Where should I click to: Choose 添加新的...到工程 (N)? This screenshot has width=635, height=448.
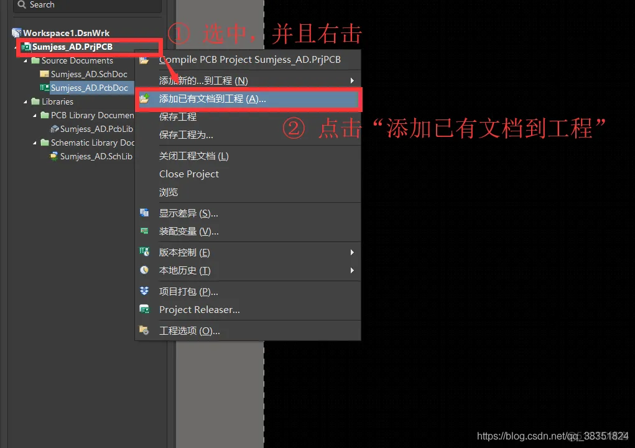click(248, 81)
